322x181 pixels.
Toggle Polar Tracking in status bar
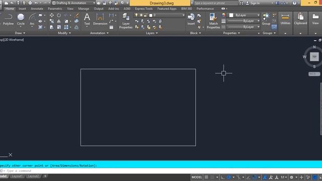coord(229,177)
